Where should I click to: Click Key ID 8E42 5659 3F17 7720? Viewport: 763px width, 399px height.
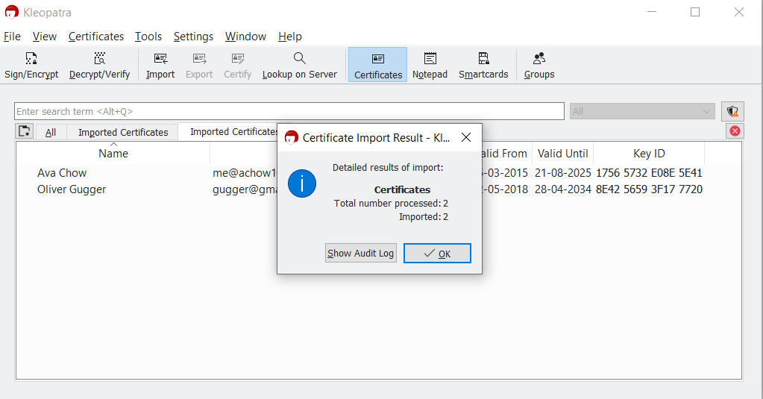coord(649,189)
